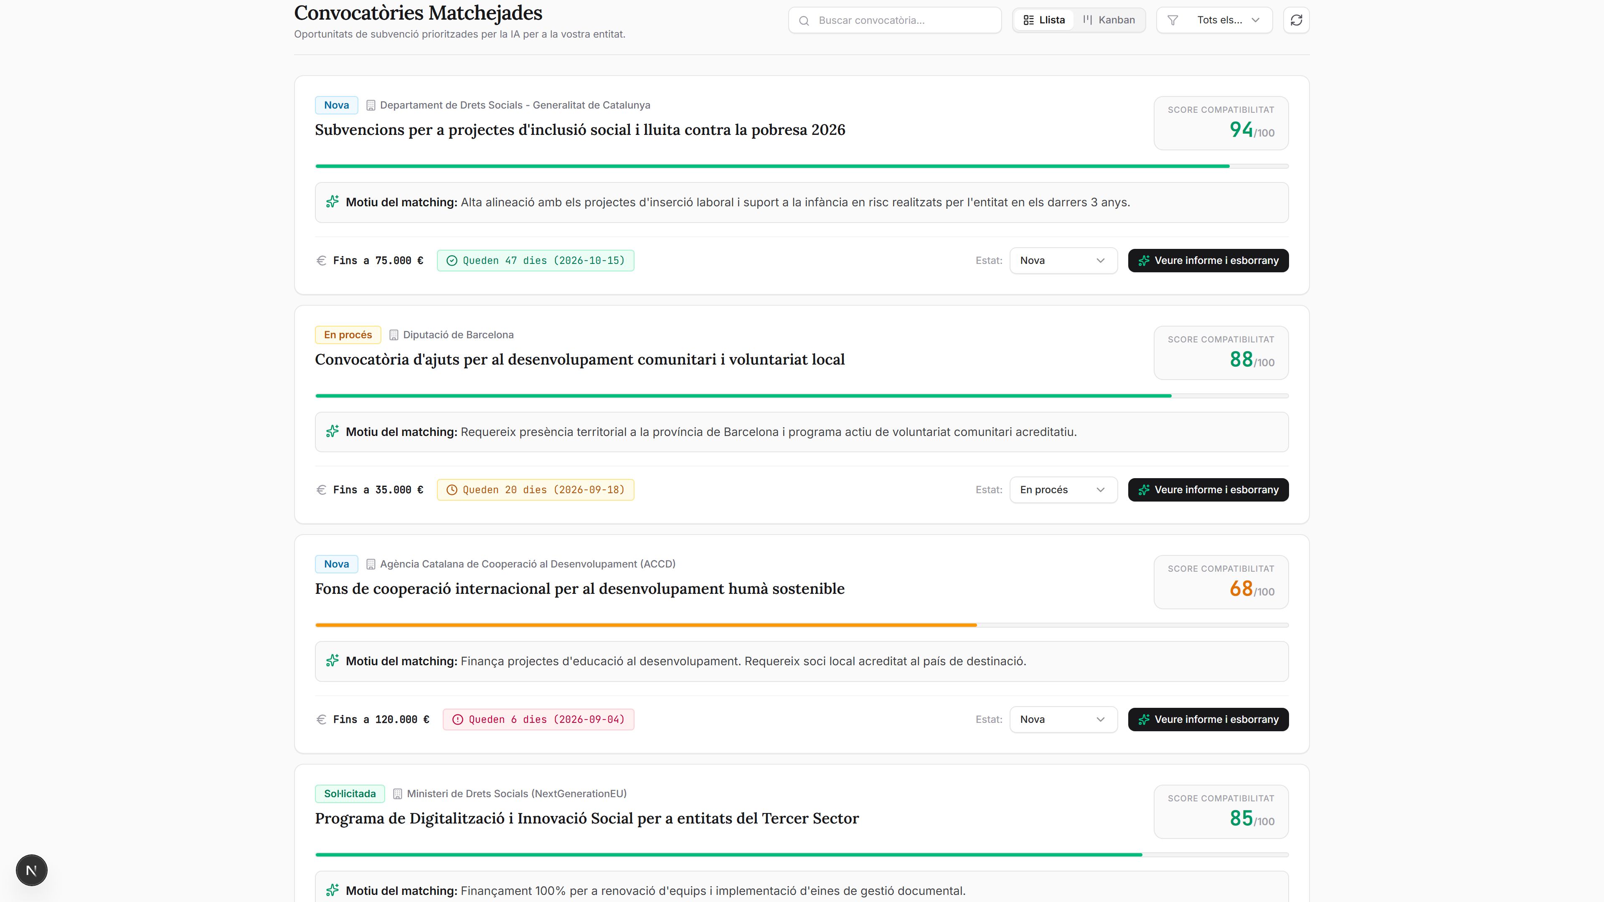Screen dimensions: 1604x902
Task: Click building icon beside Diputació de Barcelona
Action: tap(393, 335)
